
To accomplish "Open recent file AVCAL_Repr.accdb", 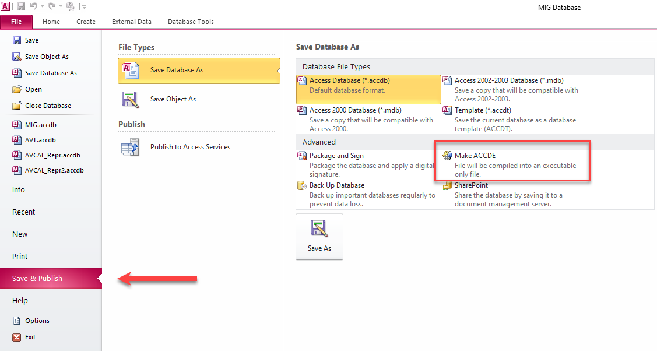I will (52, 155).
